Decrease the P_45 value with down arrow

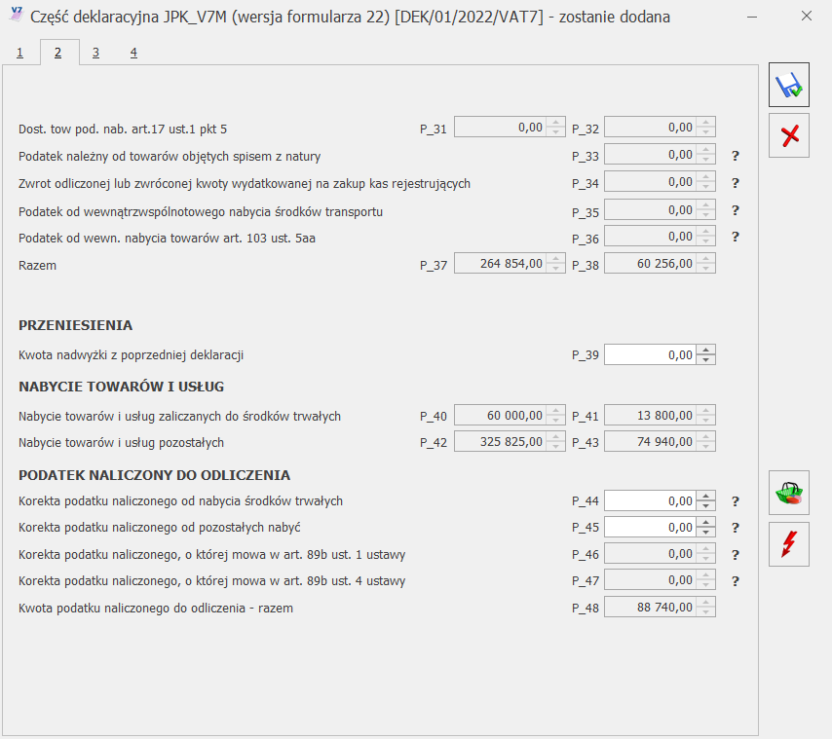point(705,532)
